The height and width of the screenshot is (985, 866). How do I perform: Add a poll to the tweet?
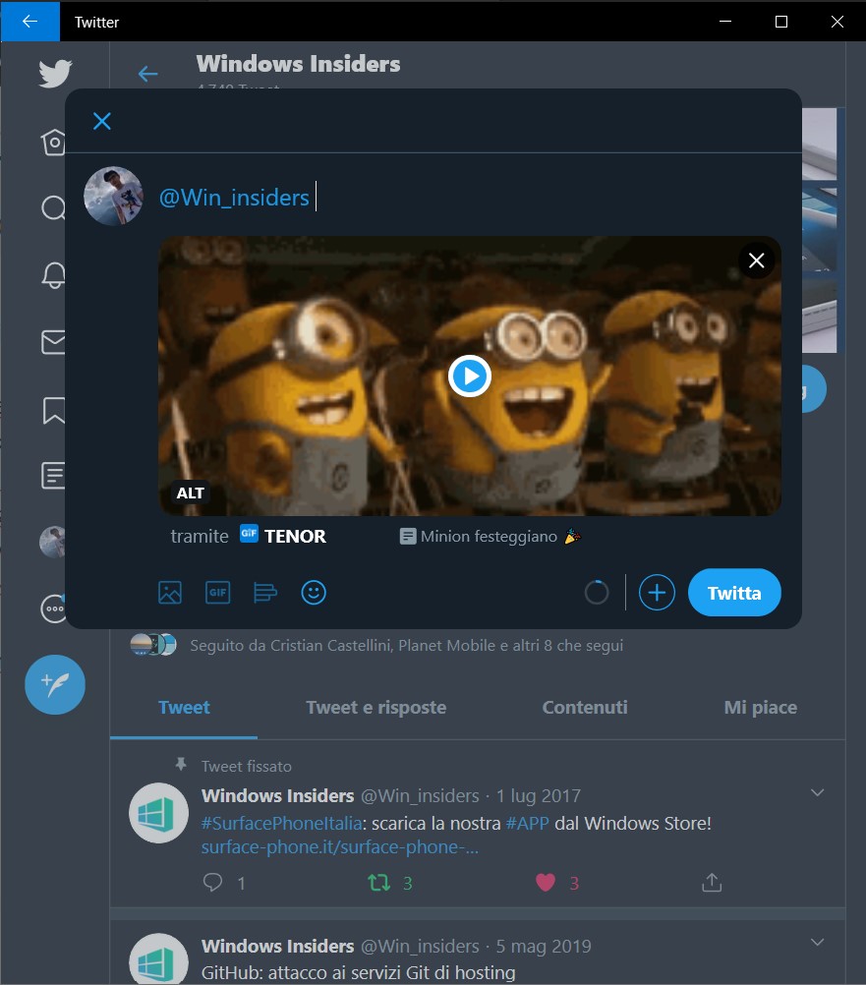(265, 593)
